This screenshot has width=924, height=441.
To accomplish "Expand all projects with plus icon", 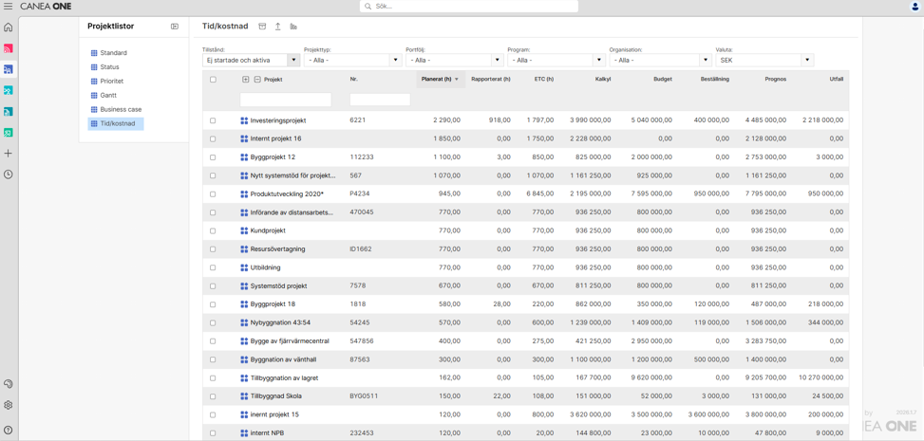I will (x=246, y=80).
